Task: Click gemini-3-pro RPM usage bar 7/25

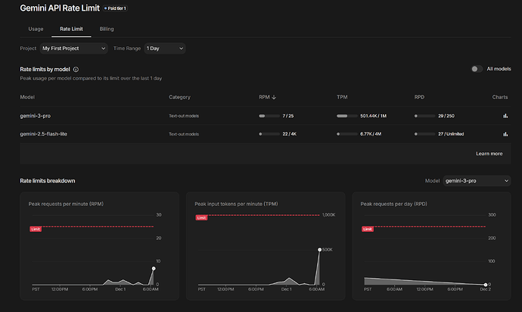Action: tap(269, 116)
